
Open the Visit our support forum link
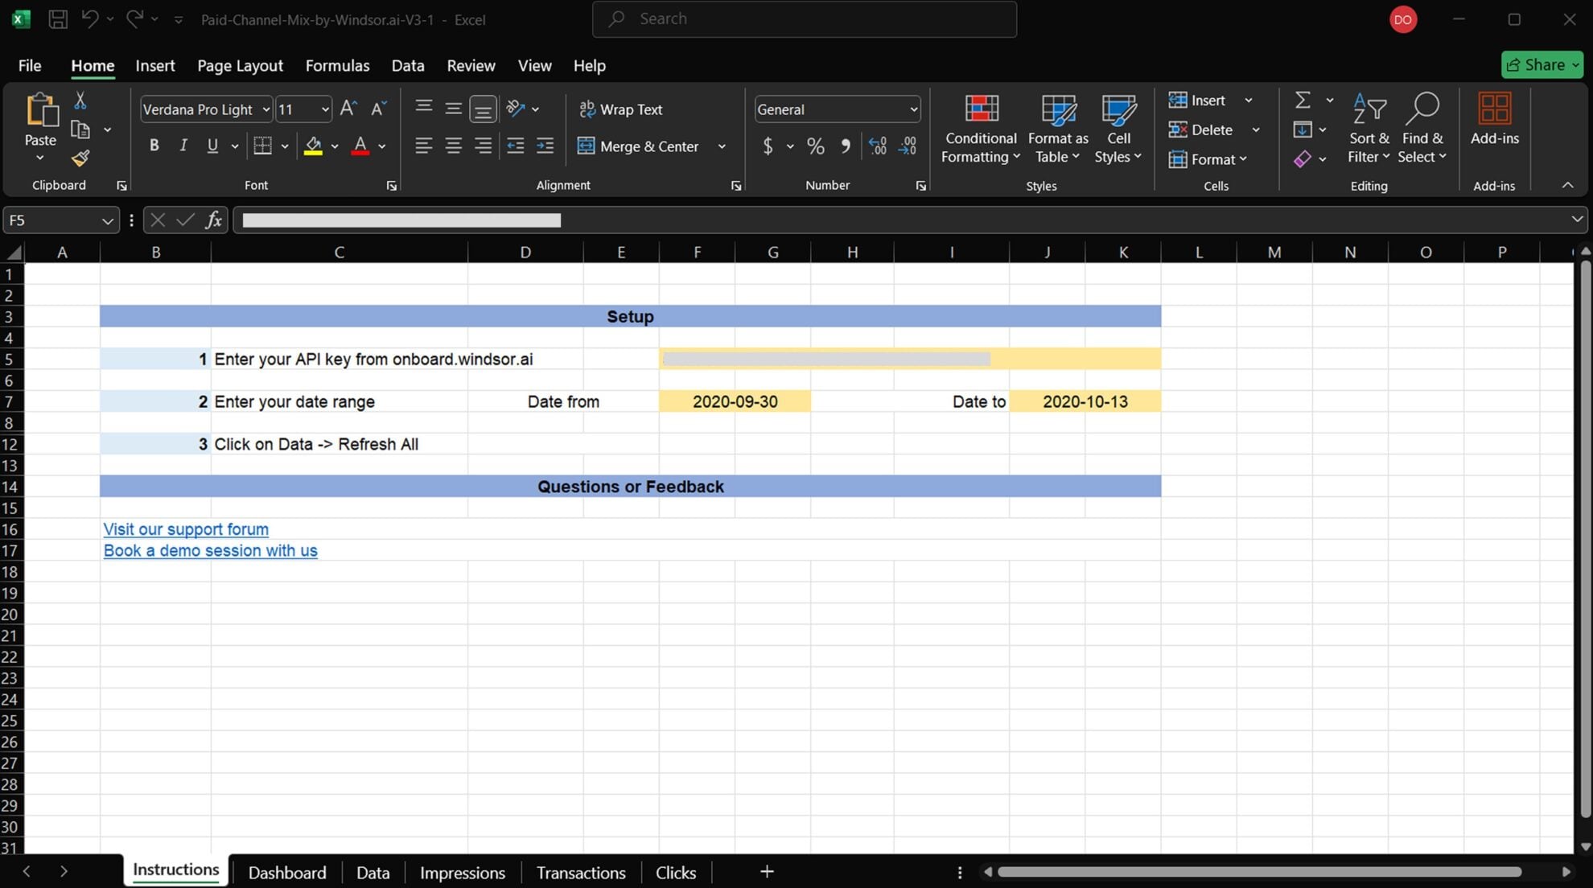click(186, 529)
